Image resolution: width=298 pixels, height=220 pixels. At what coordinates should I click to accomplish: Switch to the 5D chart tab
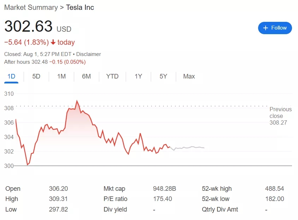click(x=36, y=76)
